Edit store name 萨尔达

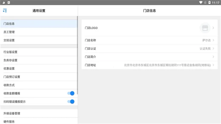206,40
